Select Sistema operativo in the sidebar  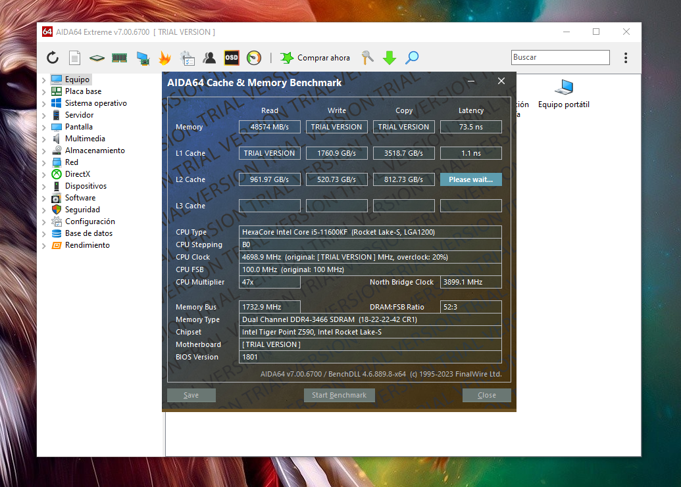96,103
